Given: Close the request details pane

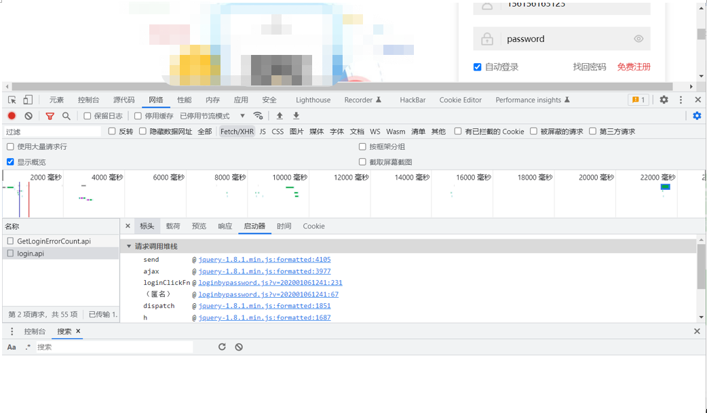Looking at the screenshot, I should tap(128, 226).
